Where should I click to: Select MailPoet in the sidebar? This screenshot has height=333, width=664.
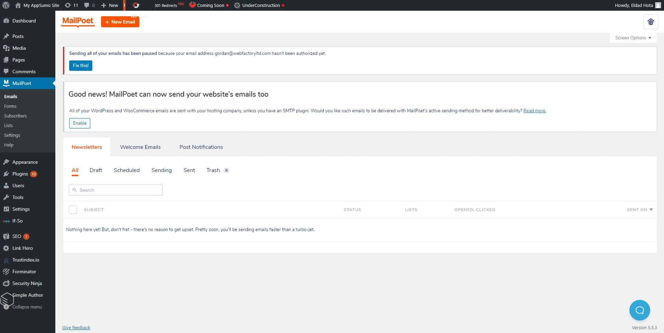[28, 83]
